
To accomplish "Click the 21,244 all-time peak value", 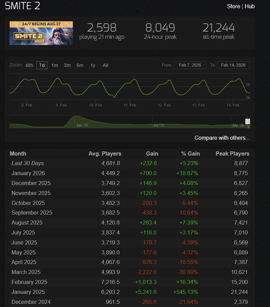I will coord(218,27).
